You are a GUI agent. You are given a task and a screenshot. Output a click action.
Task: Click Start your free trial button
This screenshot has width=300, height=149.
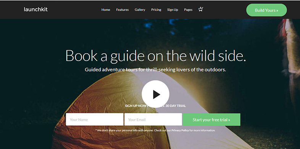pos(211,120)
